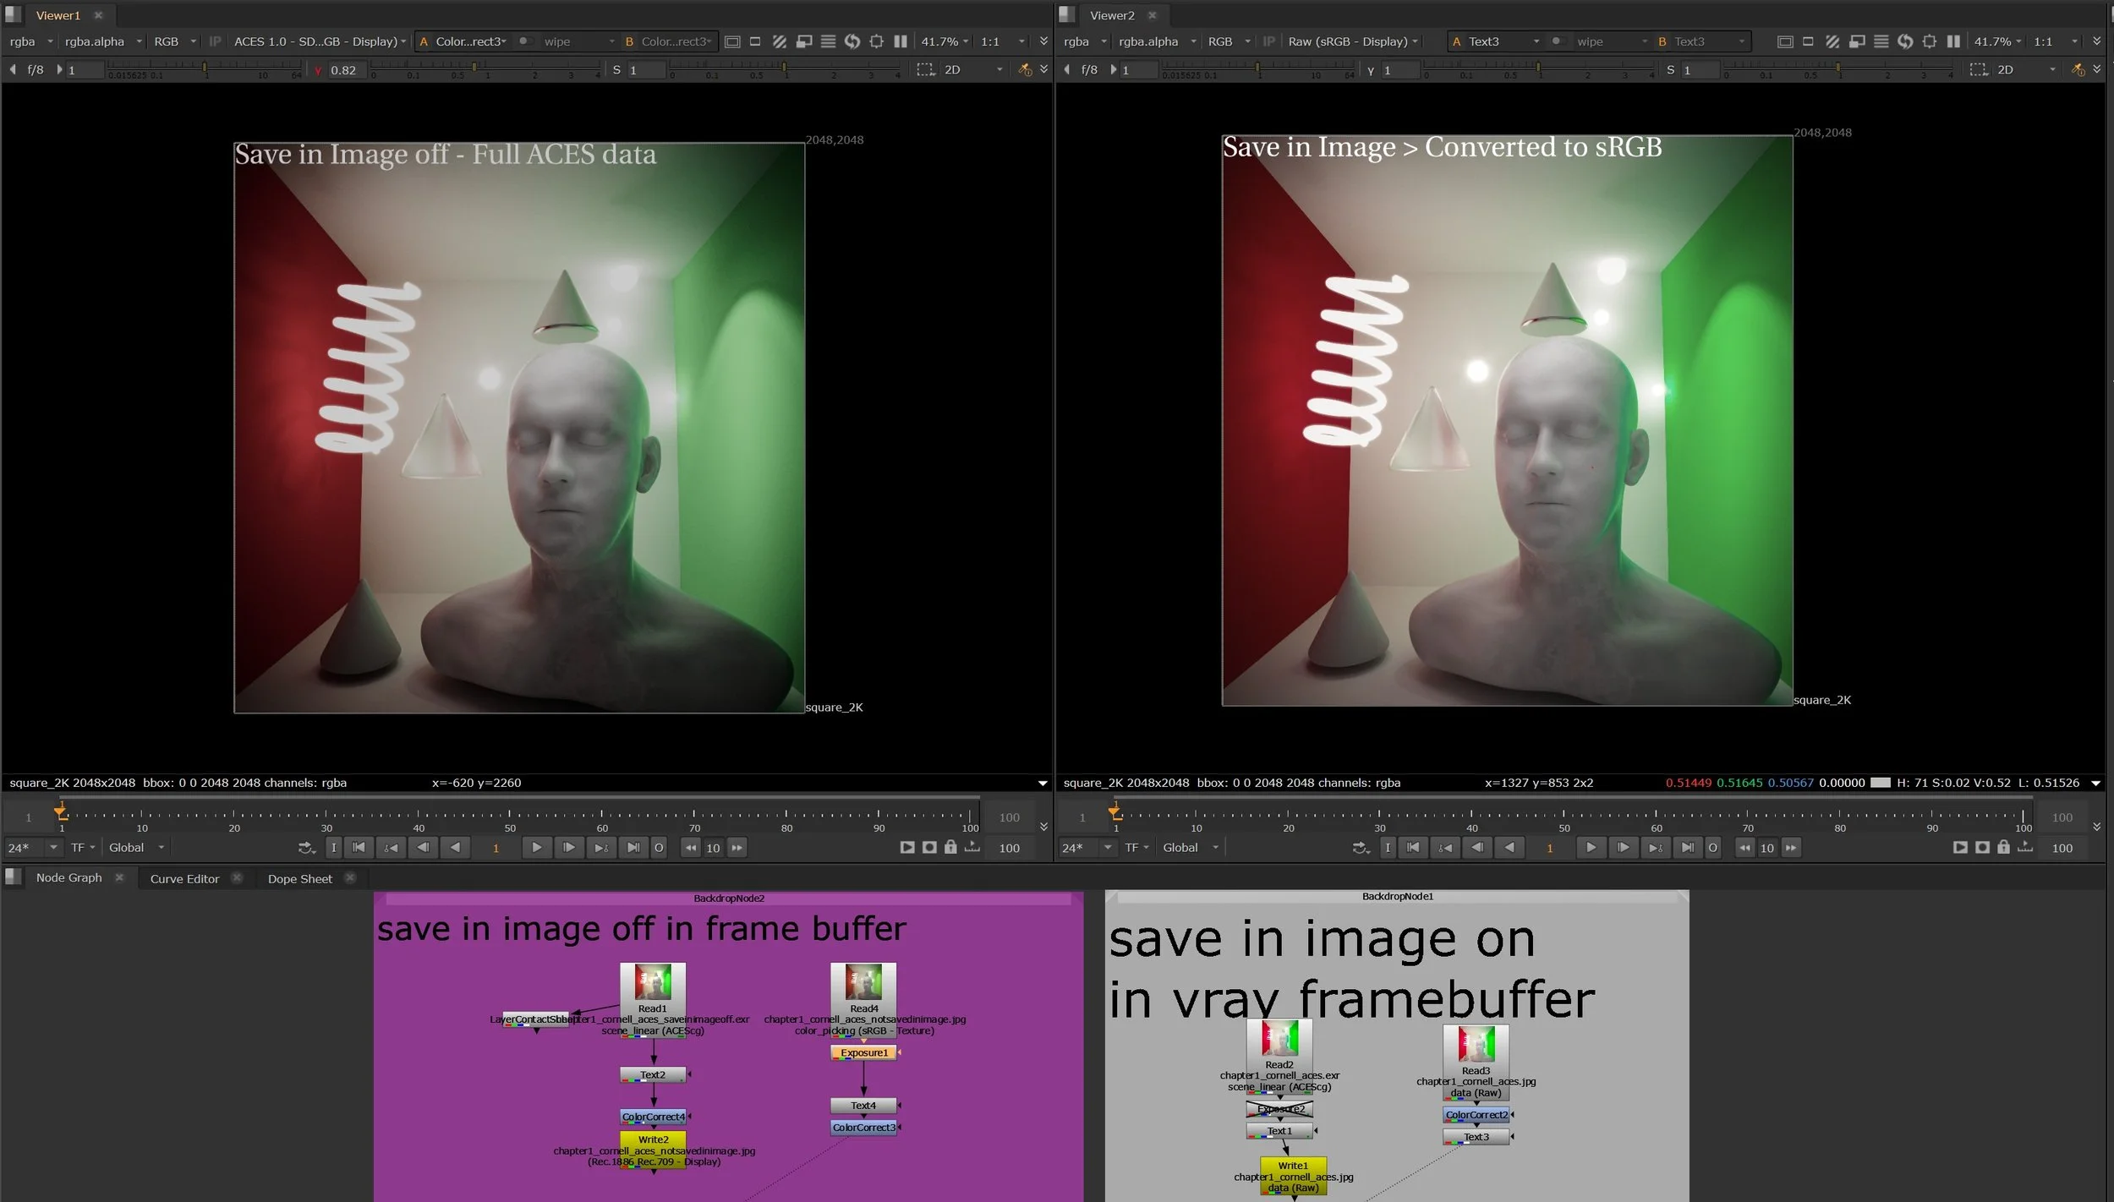The width and height of the screenshot is (2114, 1202).
Task: Enable loop playback in Viewer1 transport bar
Action: pyautogui.click(x=659, y=847)
